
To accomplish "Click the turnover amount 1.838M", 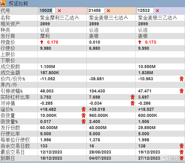I will tap(145, 73).
